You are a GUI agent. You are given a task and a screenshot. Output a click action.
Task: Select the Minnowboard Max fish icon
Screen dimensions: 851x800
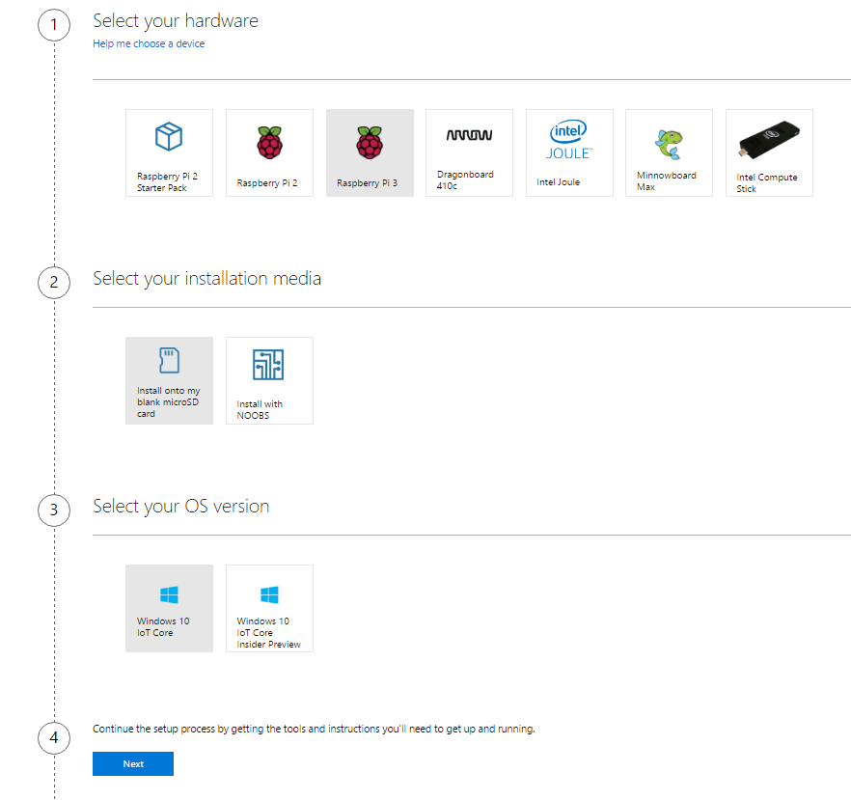(x=669, y=145)
